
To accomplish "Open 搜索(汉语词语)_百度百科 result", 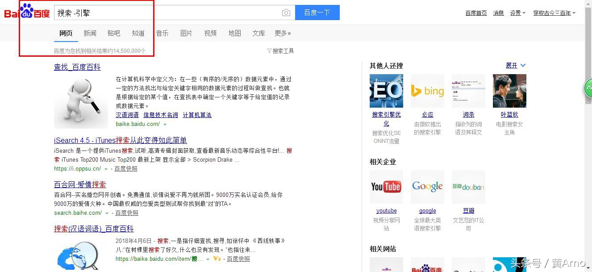I will click(x=94, y=229).
